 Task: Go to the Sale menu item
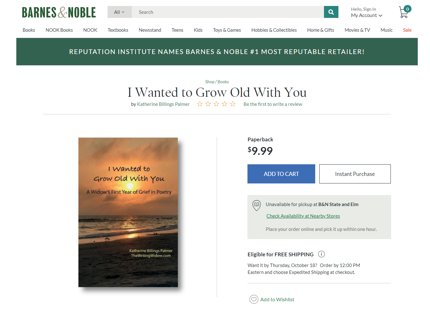[407, 30]
